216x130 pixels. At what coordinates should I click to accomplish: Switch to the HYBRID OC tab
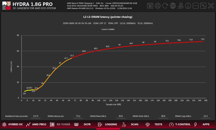click(x=12, y=125)
